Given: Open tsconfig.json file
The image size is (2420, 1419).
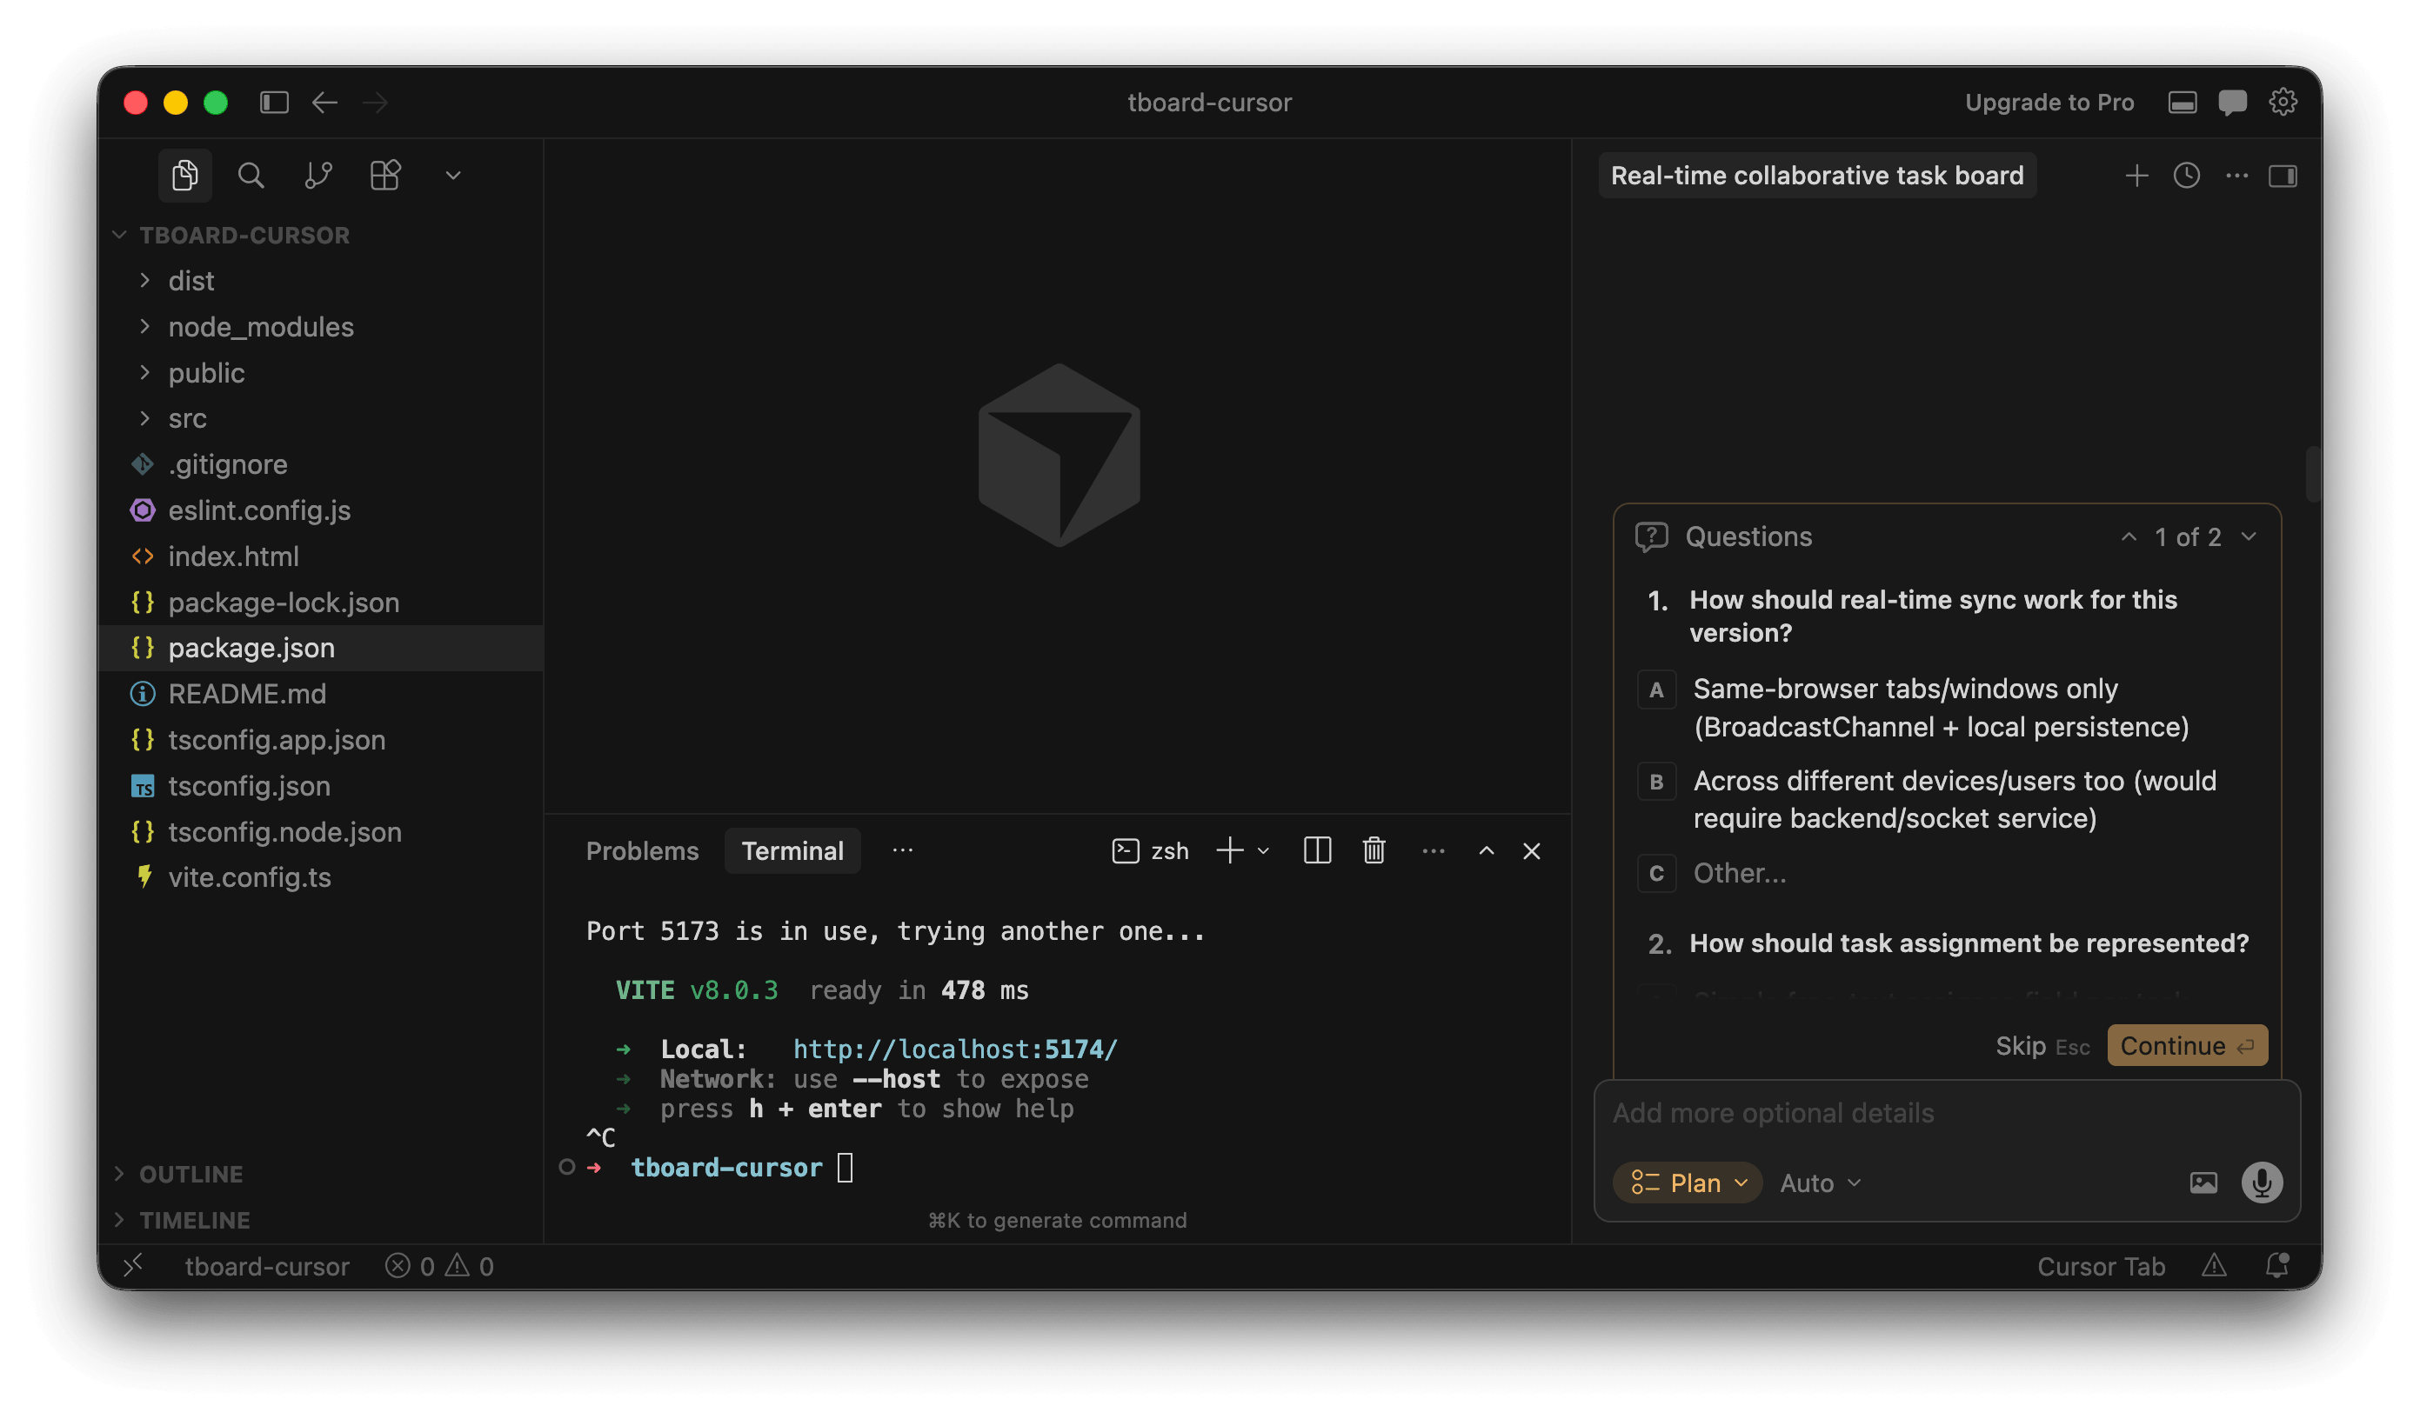Looking at the screenshot, I should tap(320, 786).
